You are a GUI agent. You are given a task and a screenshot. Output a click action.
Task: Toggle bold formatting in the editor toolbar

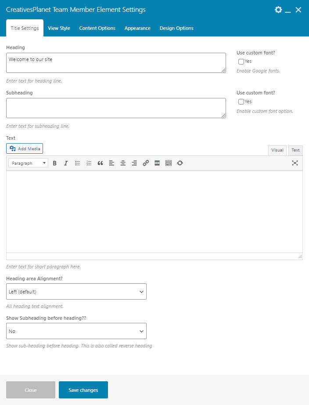coord(55,163)
